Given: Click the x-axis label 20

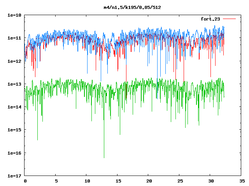Looking at the screenshot, I should 149,181.
